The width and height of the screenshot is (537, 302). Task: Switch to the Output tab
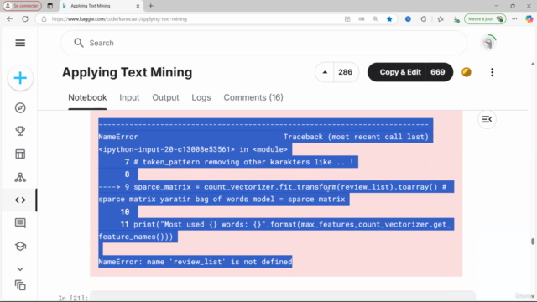tap(165, 97)
